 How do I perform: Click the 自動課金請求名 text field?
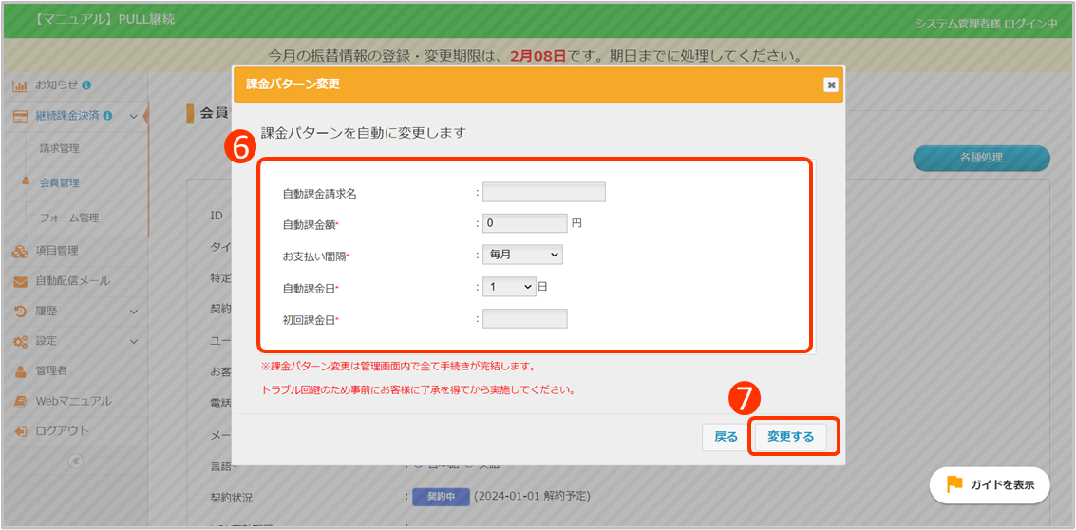click(x=543, y=193)
